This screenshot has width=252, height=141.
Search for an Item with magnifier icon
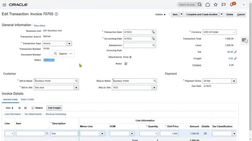click(47, 134)
